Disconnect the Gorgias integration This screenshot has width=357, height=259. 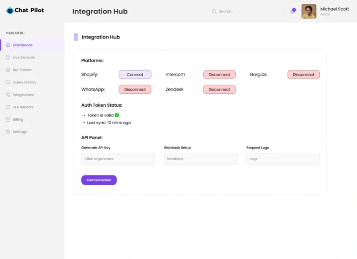(304, 75)
